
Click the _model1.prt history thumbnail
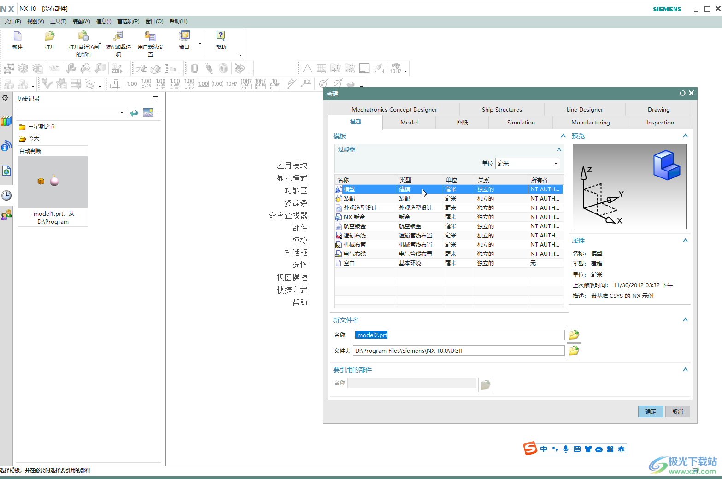click(x=53, y=182)
